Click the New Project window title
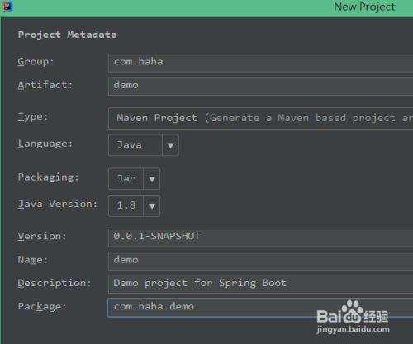 [x=364, y=7]
